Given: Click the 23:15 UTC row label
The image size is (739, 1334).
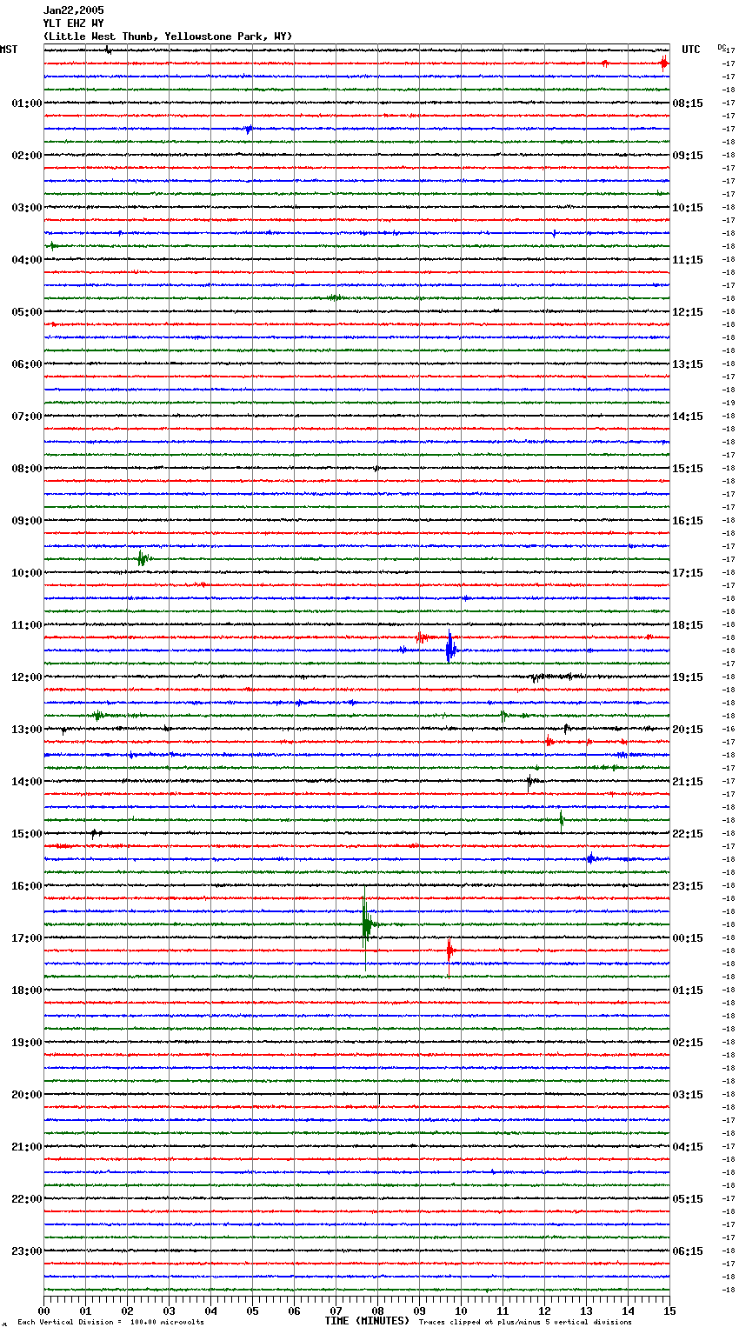Looking at the screenshot, I should (688, 886).
